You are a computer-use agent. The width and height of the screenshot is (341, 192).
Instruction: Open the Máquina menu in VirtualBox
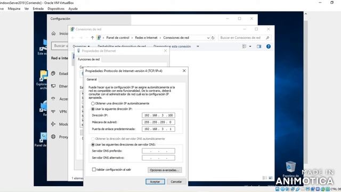coord(14,9)
